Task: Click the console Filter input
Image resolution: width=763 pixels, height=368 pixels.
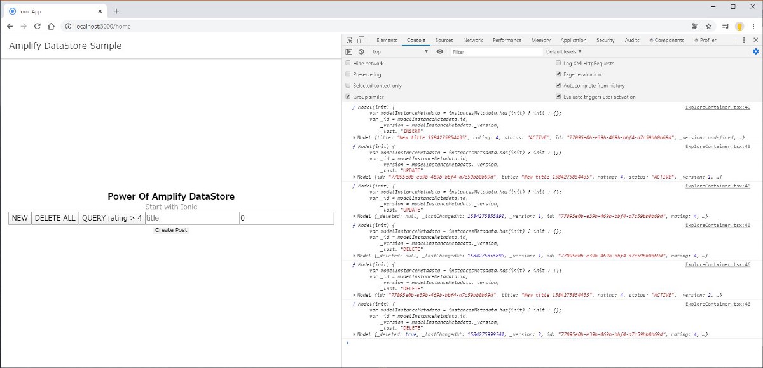Action: [x=496, y=51]
